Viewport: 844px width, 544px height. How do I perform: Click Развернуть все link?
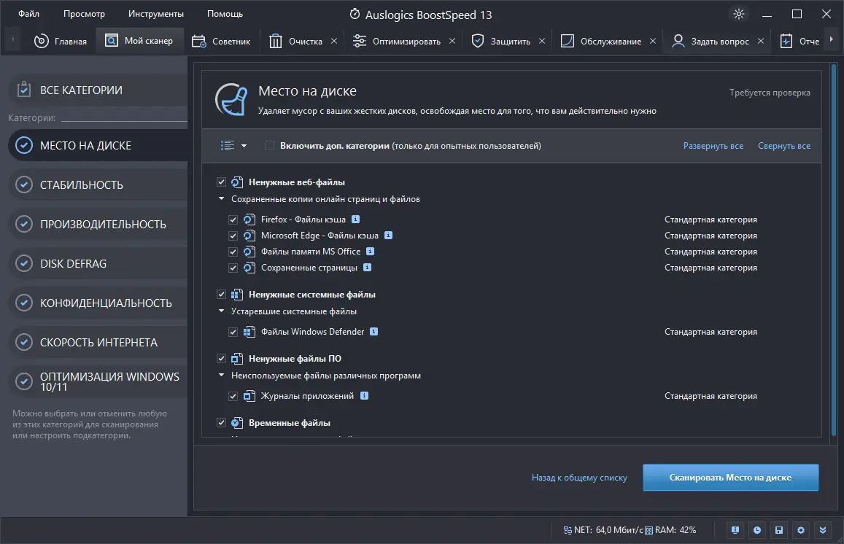(x=713, y=146)
